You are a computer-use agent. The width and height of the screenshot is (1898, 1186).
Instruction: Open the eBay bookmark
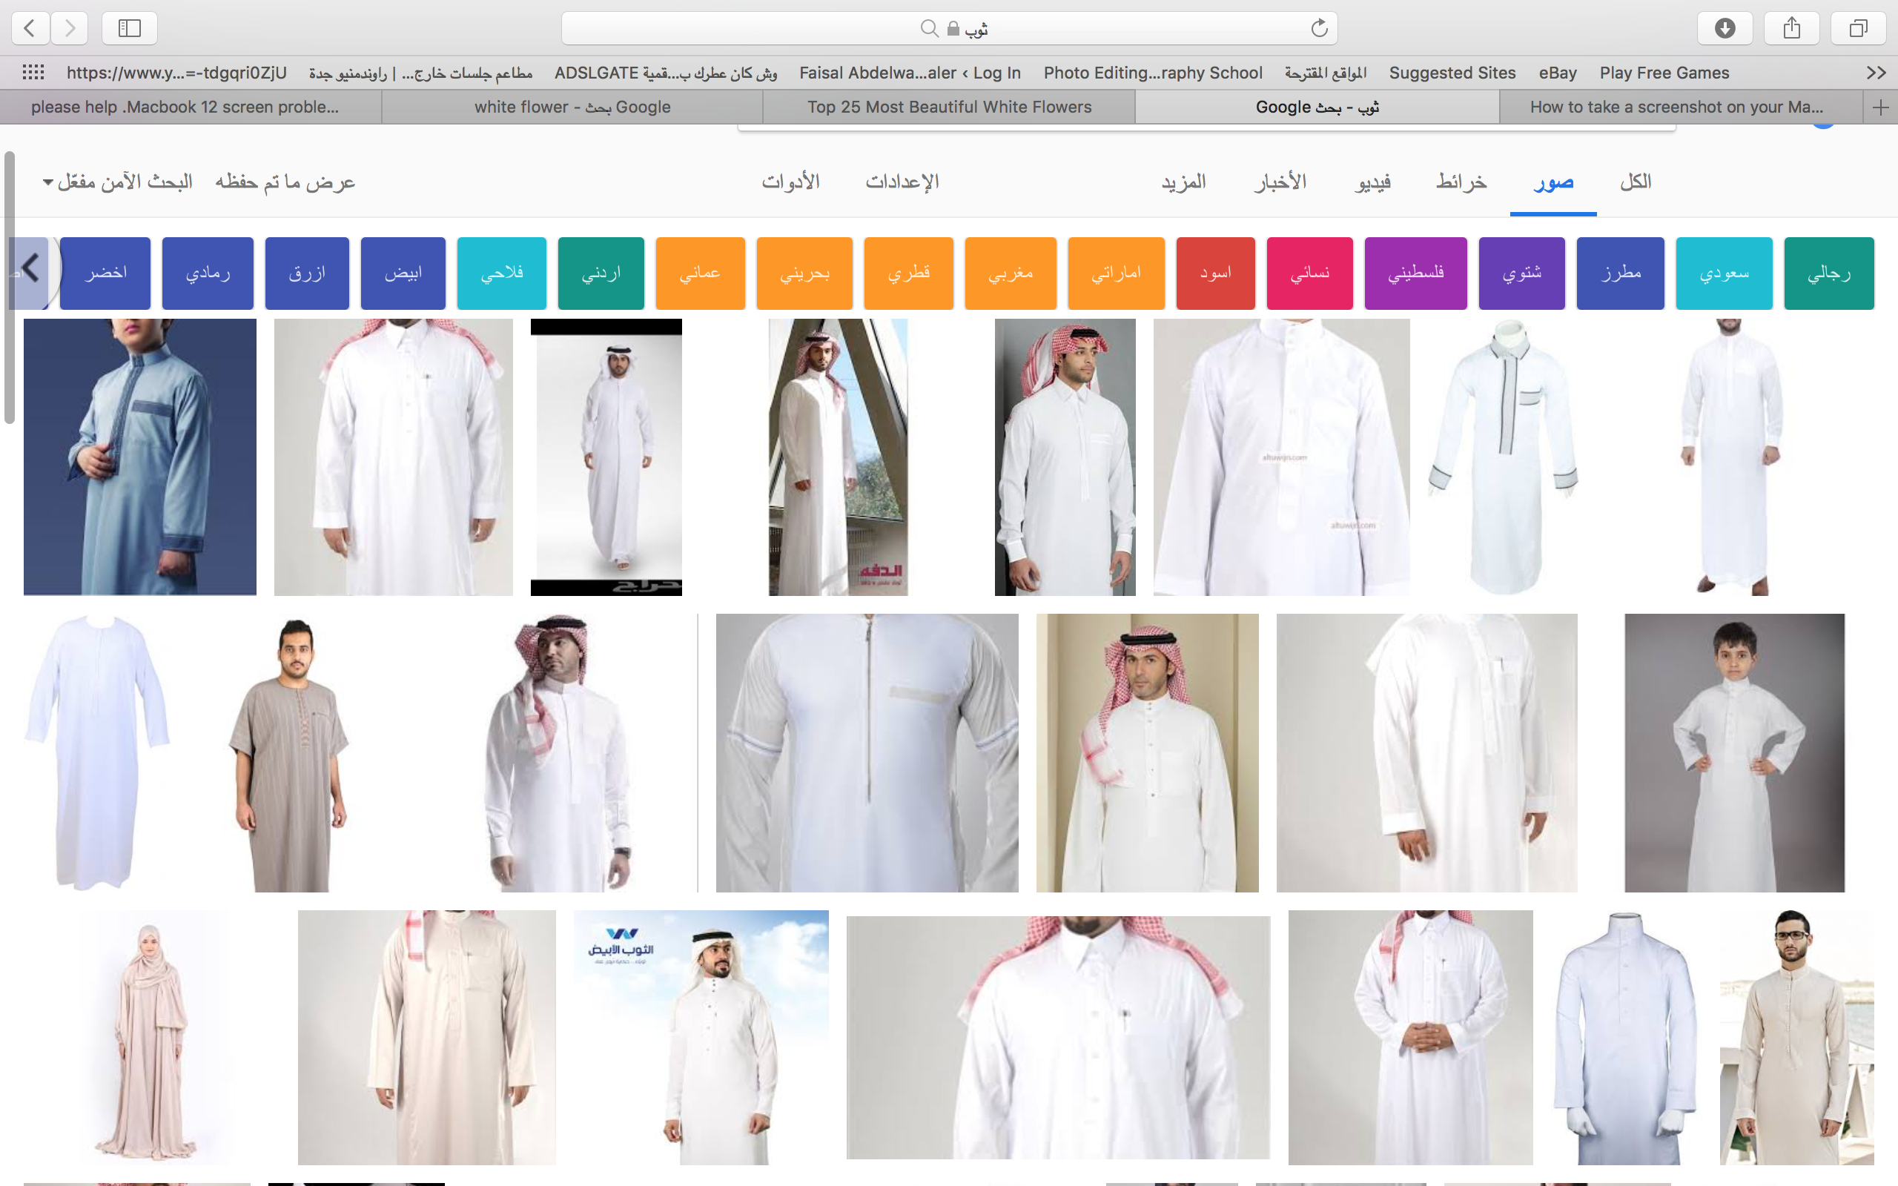[1557, 73]
